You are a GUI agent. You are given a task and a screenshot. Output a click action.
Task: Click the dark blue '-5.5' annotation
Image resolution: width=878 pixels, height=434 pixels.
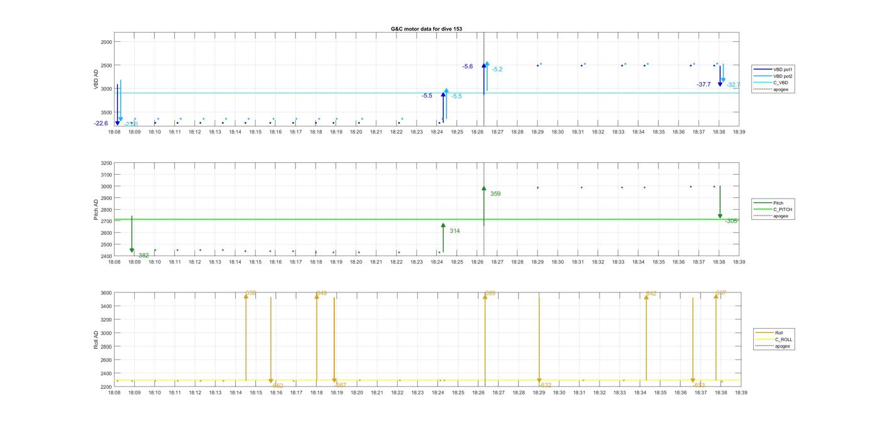click(x=427, y=96)
